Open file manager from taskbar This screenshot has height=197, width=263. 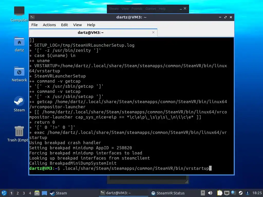37,193
